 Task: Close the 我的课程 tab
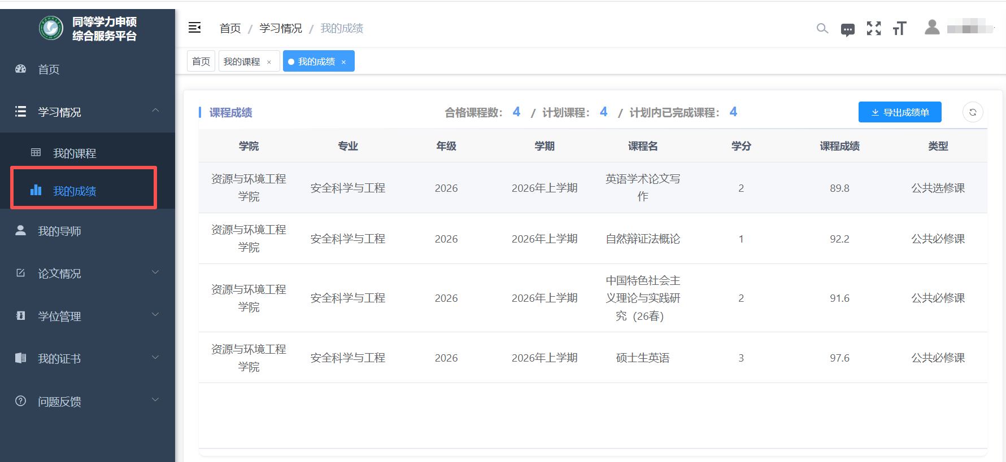click(269, 62)
